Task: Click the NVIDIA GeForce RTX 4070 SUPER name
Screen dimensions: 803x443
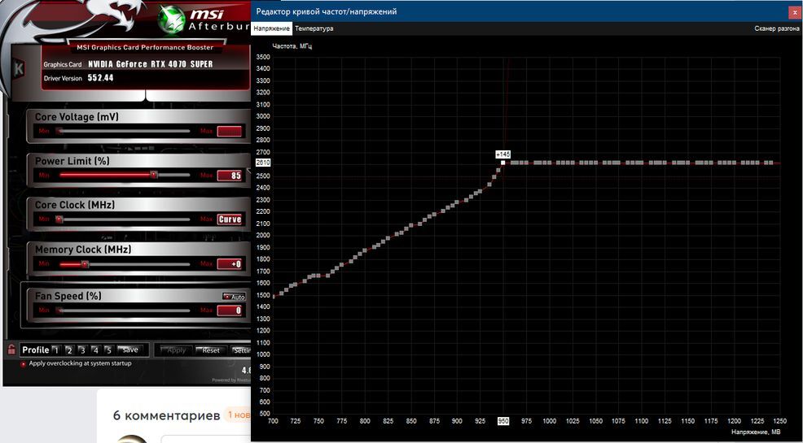Action: point(150,64)
